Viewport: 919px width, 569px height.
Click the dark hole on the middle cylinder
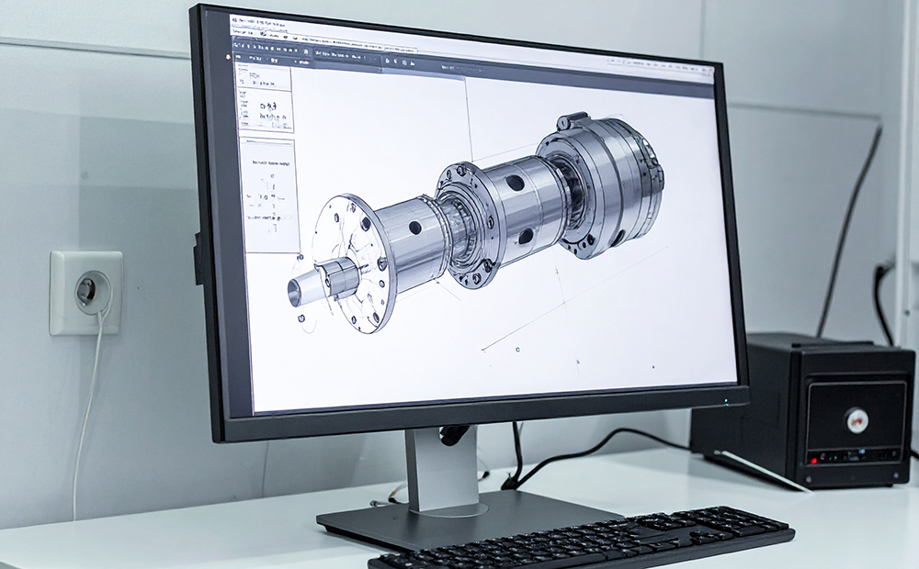pyautogui.click(x=516, y=183)
